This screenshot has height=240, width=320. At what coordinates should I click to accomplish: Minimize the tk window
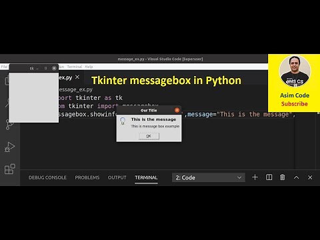(x=37, y=69)
